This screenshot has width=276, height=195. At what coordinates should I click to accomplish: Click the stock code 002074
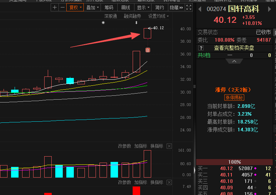tap(216, 9)
